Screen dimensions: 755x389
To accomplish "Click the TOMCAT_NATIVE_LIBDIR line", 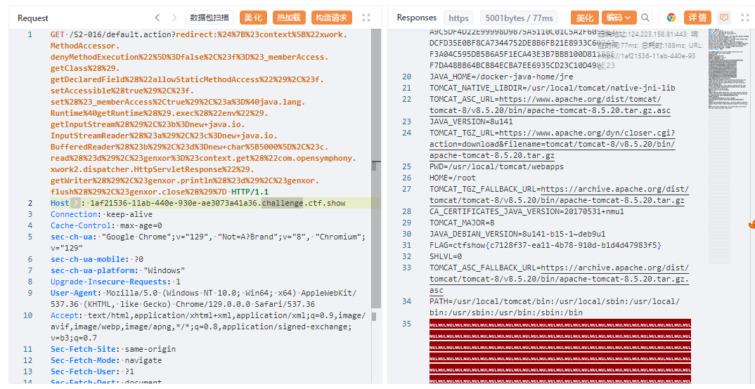I will click(x=553, y=88).
